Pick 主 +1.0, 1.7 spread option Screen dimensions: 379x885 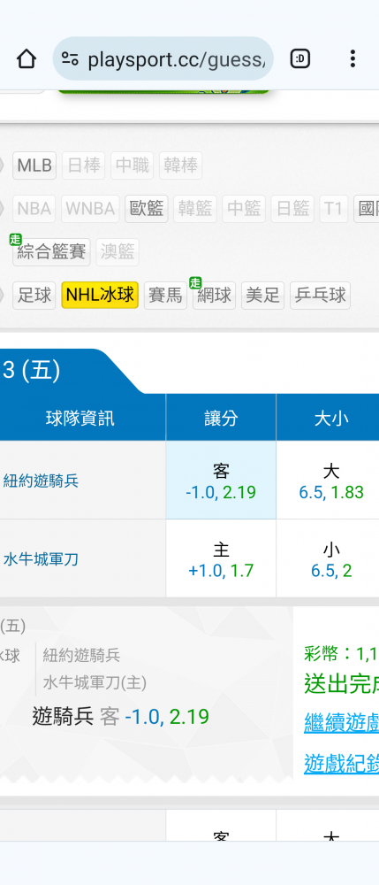(x=221, y=558)
